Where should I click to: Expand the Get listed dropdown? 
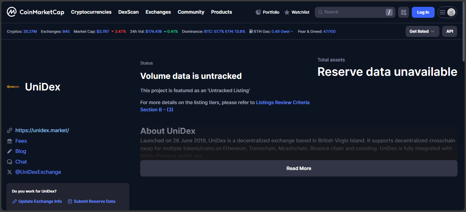tap(422, 31)
